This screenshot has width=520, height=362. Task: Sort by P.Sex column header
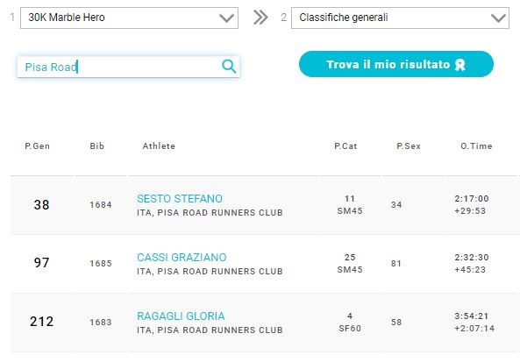(x=409, y=146)
